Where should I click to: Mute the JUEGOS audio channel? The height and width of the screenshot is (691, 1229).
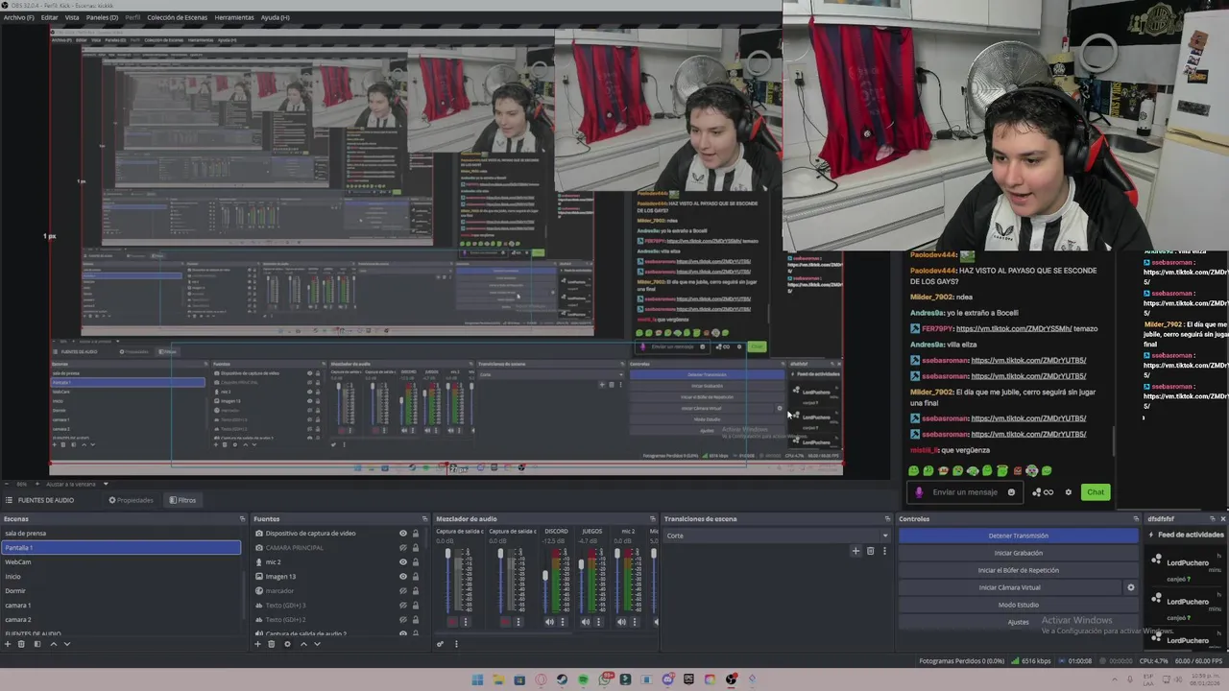586,622
